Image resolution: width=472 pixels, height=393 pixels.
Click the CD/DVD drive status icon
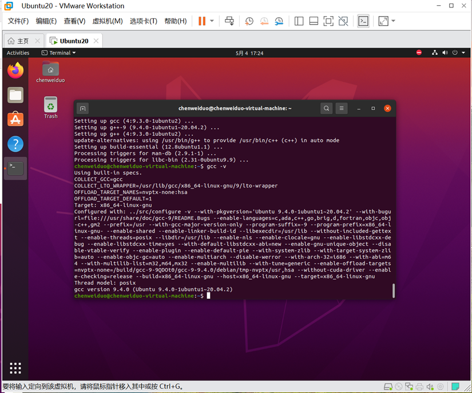399,387
